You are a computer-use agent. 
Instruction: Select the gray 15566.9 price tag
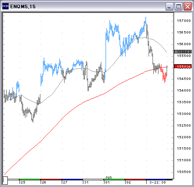183,52
